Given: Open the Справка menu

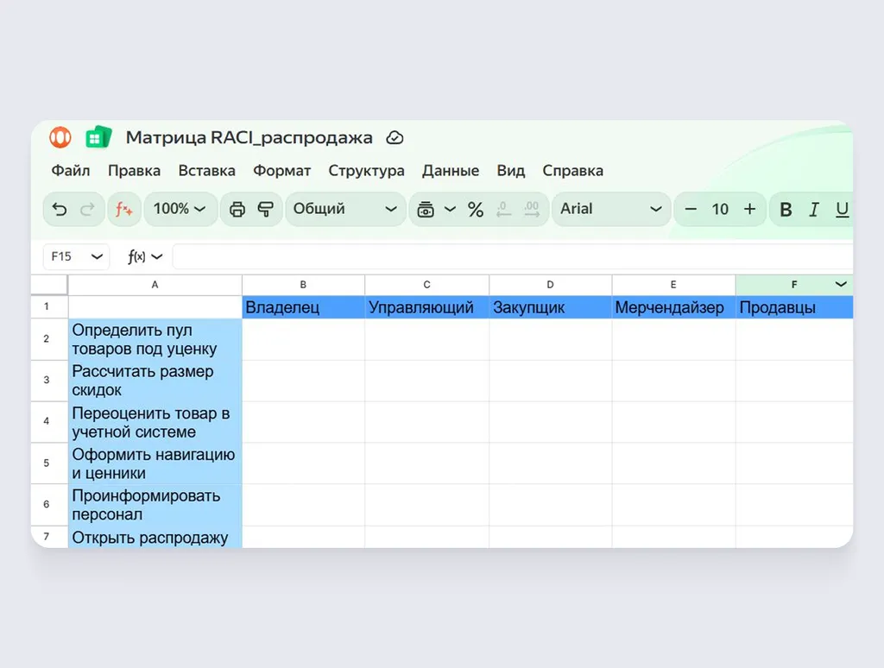Looking at the screenshot, I should tap(573, 171).
